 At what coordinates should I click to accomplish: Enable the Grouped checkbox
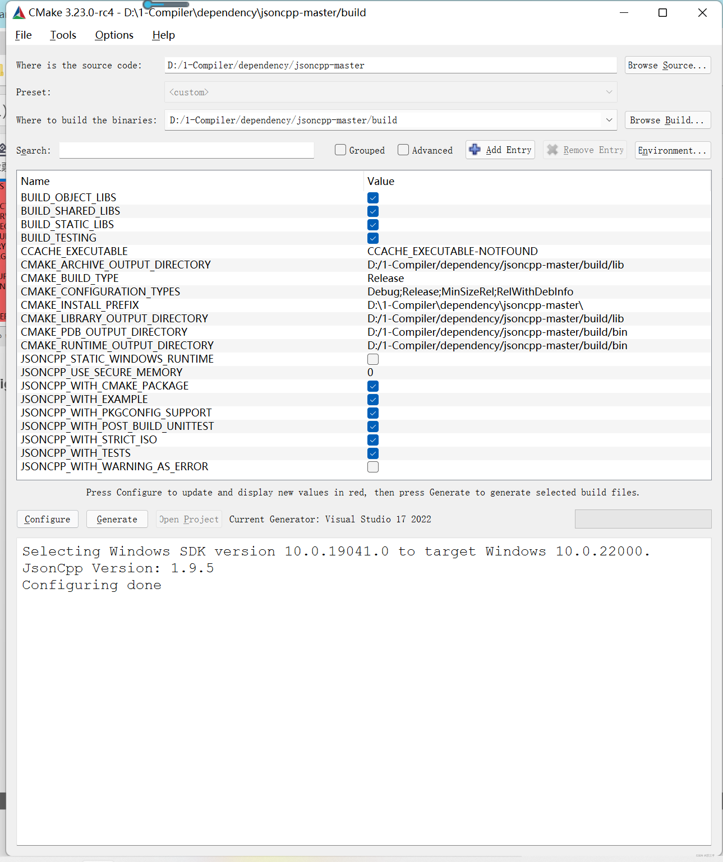[x=340, y=150]
